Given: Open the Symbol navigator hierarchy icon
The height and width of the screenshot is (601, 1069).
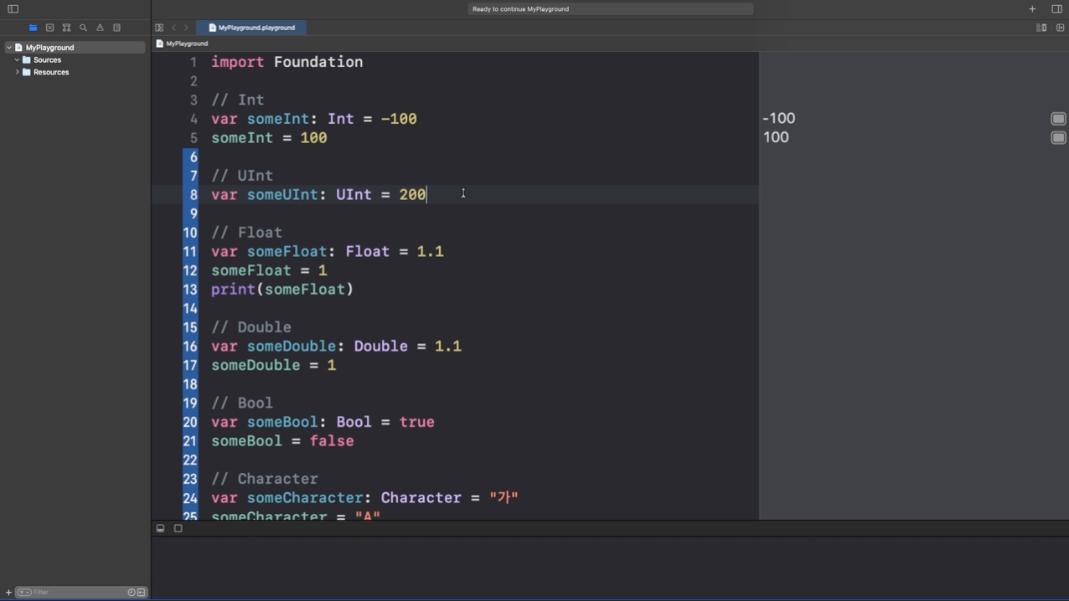Looking at the screenshot, I should (x=66, y=28).
